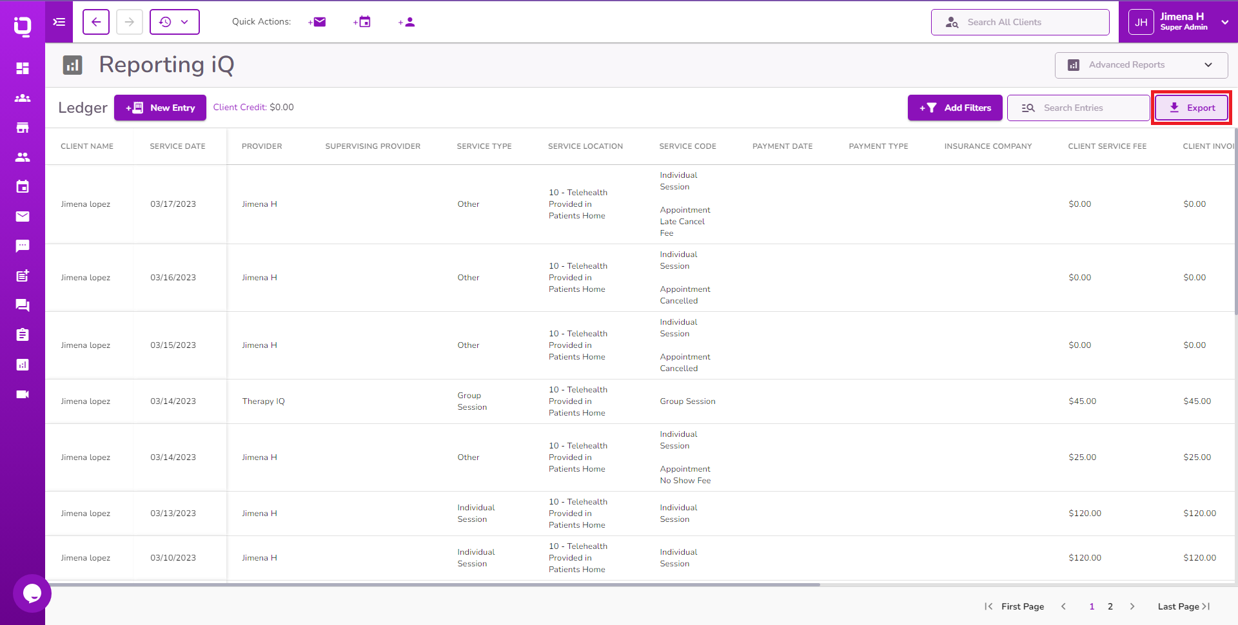Viewport: 1238px width, 625px height.
Task: Add a new client via Quick Actions
Action: [406, 21]
